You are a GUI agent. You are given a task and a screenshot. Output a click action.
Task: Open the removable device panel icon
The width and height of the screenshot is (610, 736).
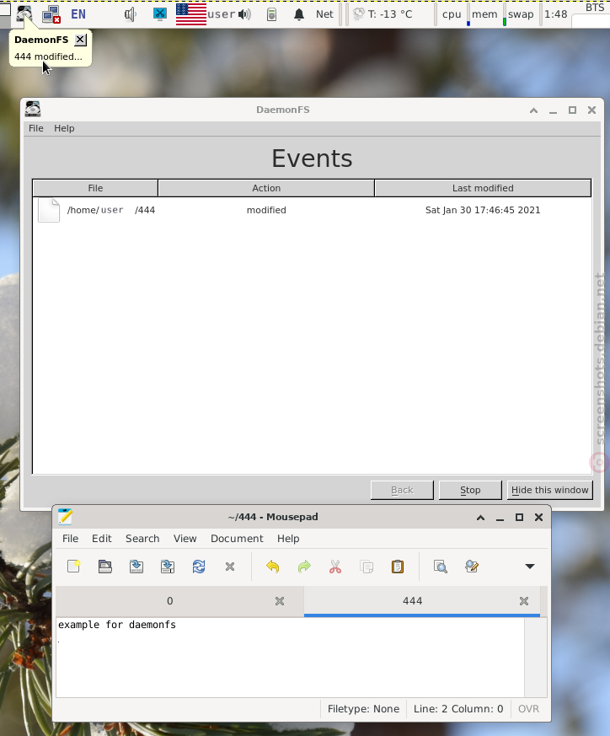[271, 14]
